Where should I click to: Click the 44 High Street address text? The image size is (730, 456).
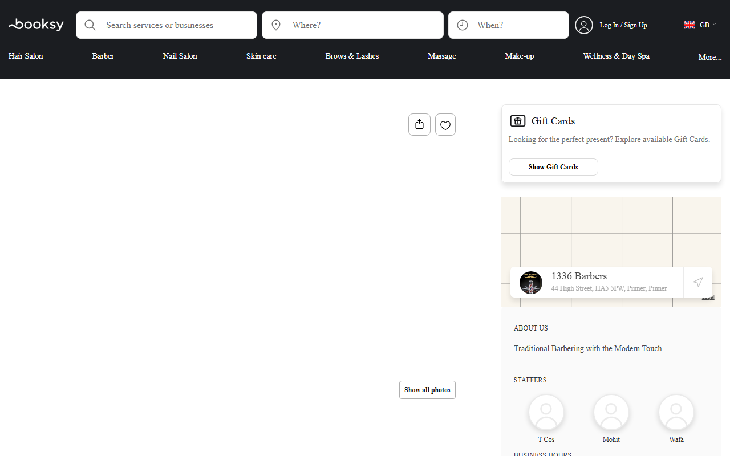tap(609, 288)
